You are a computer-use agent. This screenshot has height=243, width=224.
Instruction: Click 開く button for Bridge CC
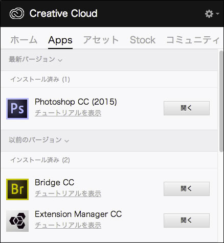click(187, 189)
